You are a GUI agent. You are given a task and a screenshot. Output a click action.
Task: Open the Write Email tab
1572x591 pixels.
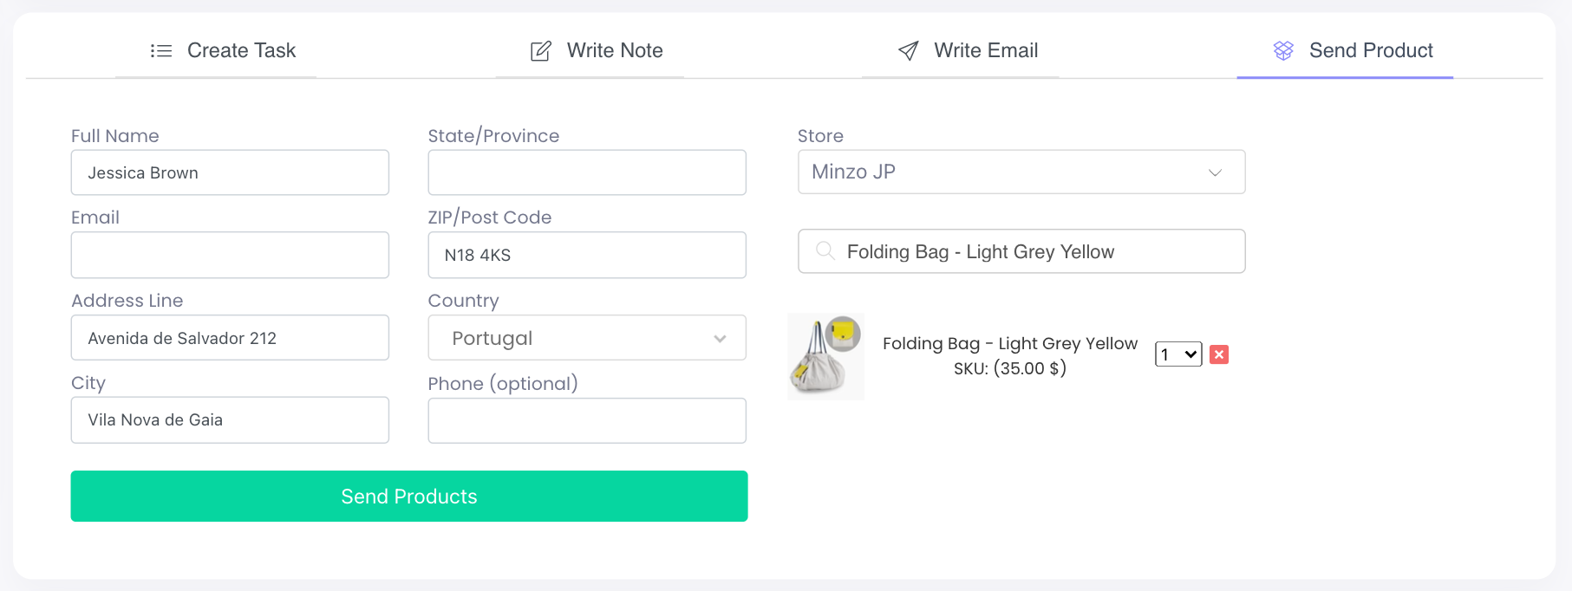[985, 51]
